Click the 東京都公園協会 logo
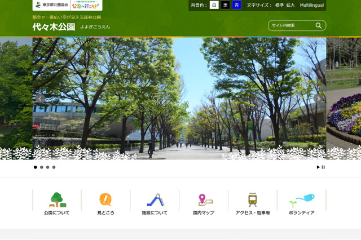This screenshot has height=240, width=361. tap(52, 5)
